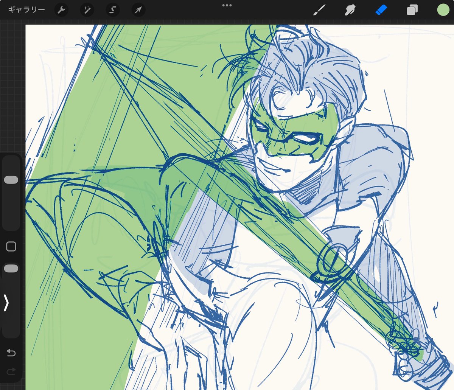
Task: Undo the last stroke
Action: click(11, 353)
